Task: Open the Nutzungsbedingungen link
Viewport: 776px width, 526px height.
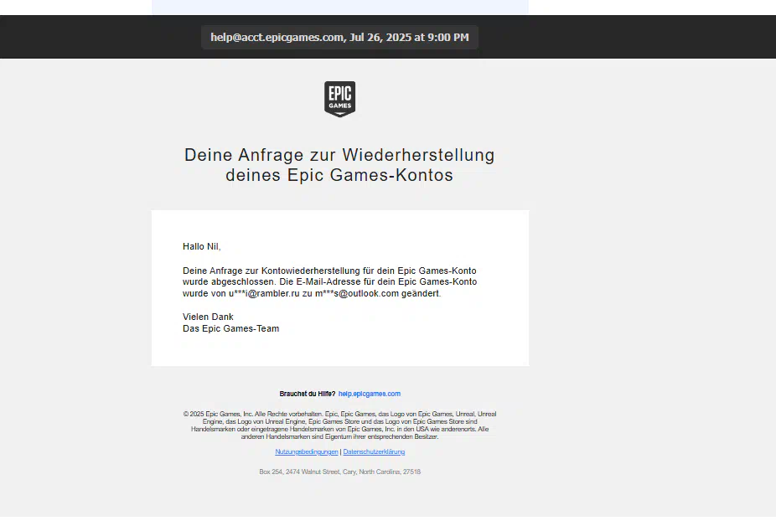Action: point(307,451)
